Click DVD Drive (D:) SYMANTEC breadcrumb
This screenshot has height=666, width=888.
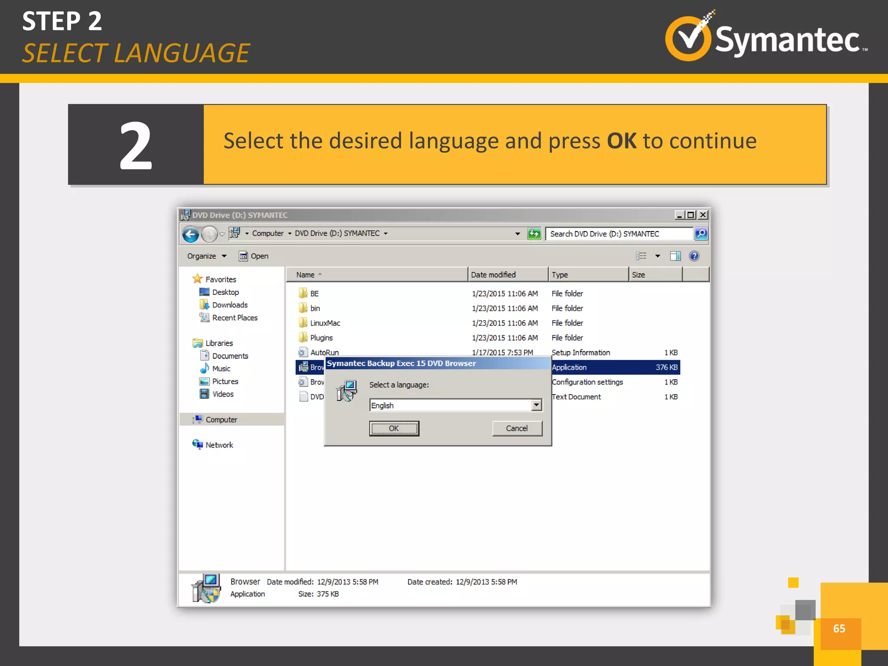pos(337,233)
